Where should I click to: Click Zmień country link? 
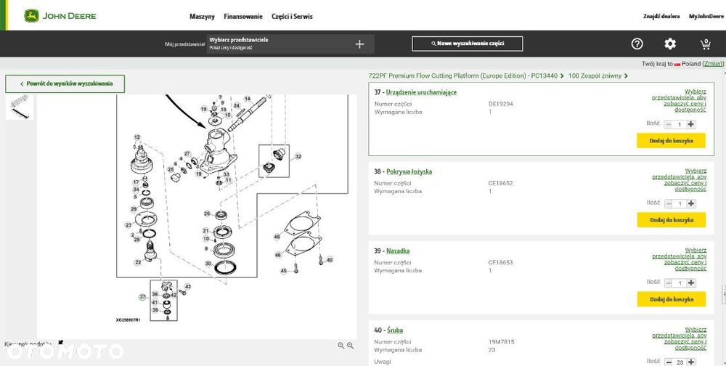coord(713,64)
